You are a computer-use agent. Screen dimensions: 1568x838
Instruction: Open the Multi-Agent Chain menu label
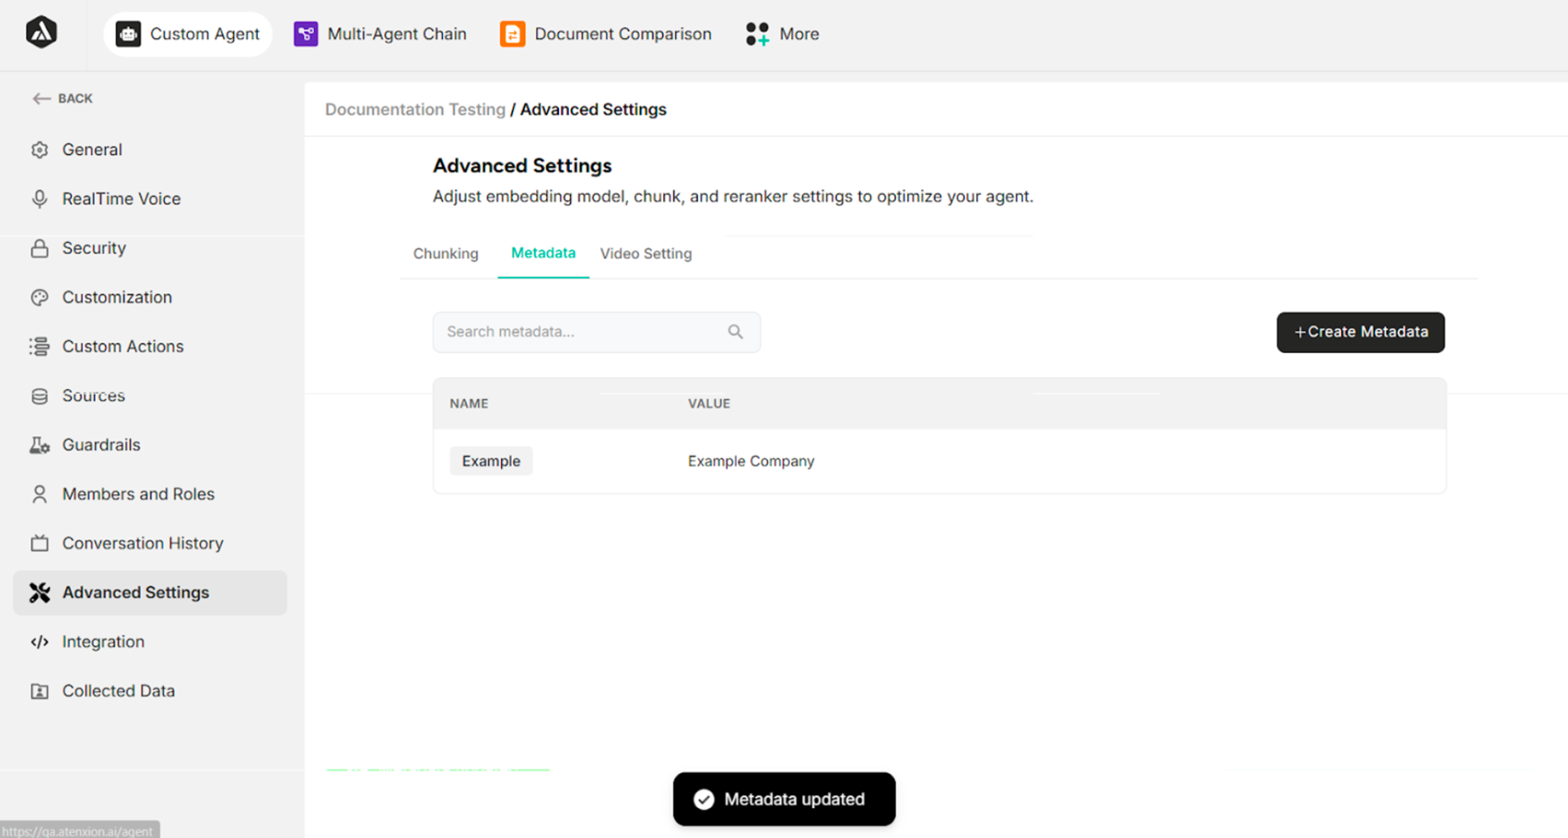tap(397, 34)
